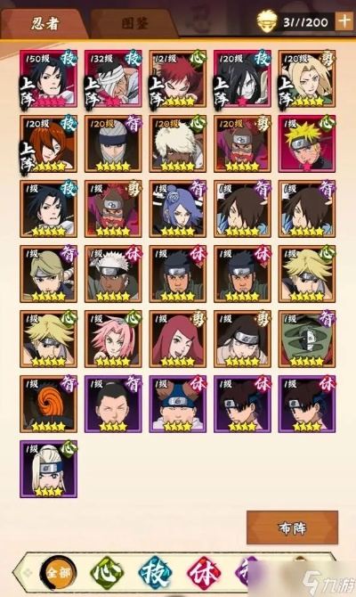
Task: Open the Shikamaru three-star purple card
Action: click(x=113, y=404)
